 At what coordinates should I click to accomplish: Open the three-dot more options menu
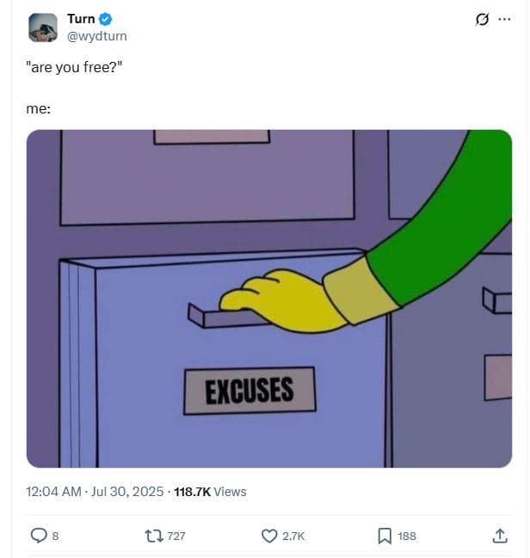point(504,19)
